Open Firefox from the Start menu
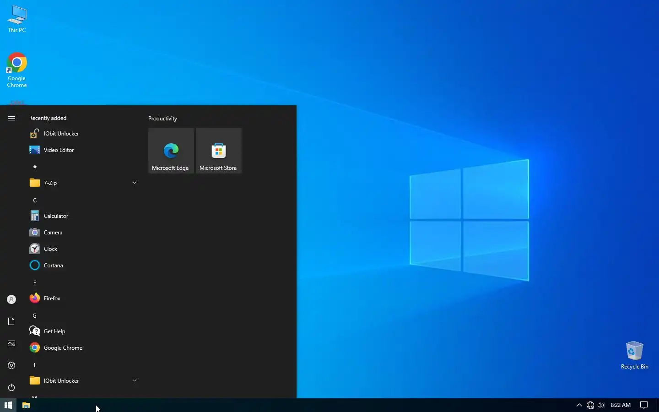 point(82,298)
